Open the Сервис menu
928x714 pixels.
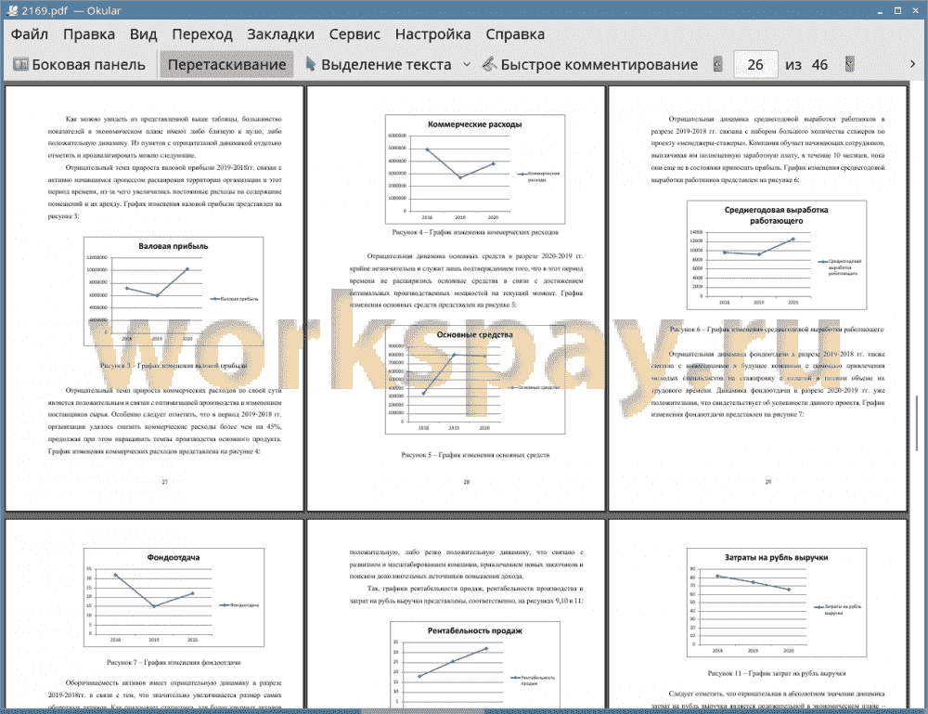(354, 34)
